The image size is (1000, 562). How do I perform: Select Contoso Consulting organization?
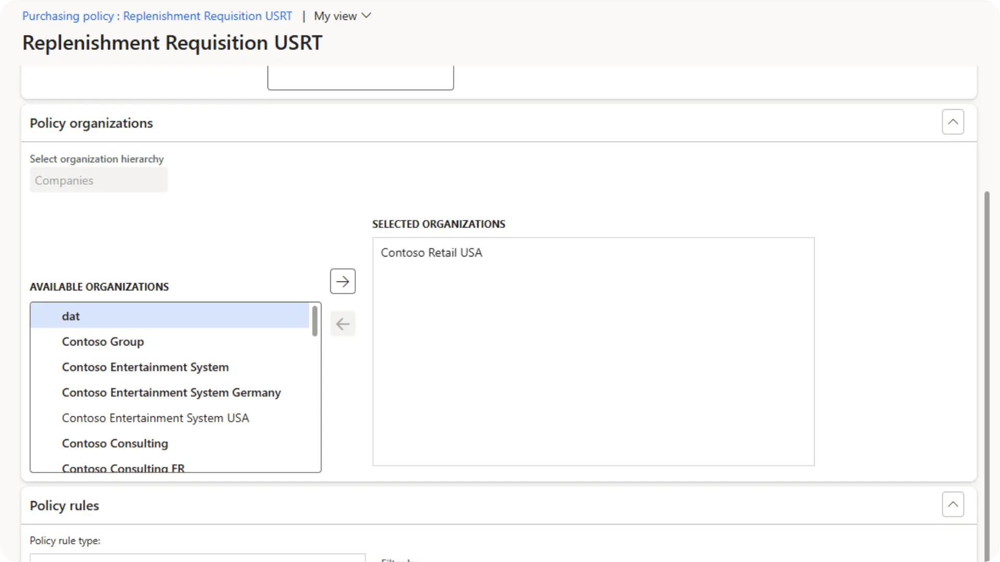pyautogui.click(x=115, y=444)
